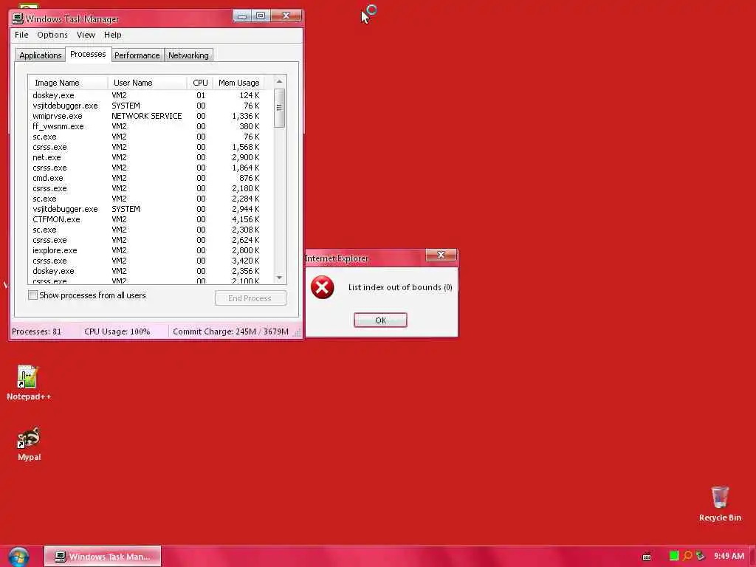
Task: Select net.exe process row
Action: 146,158
